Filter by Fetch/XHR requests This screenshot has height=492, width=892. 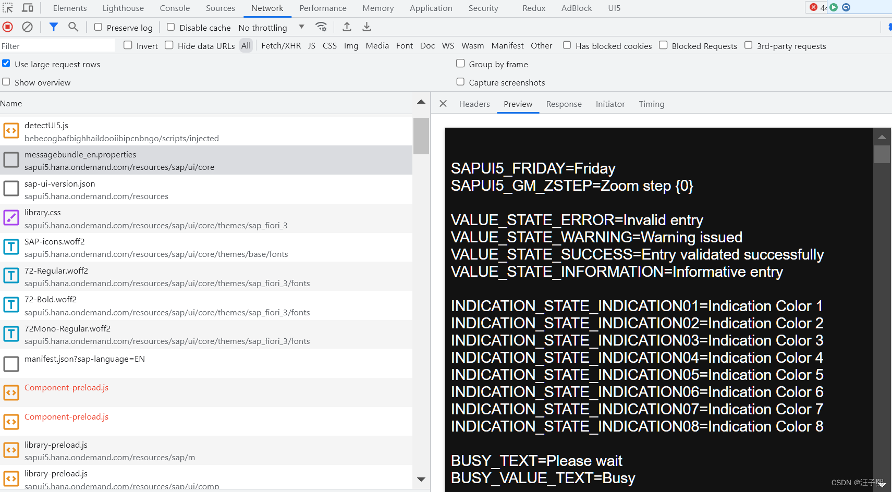click(281, 46)
